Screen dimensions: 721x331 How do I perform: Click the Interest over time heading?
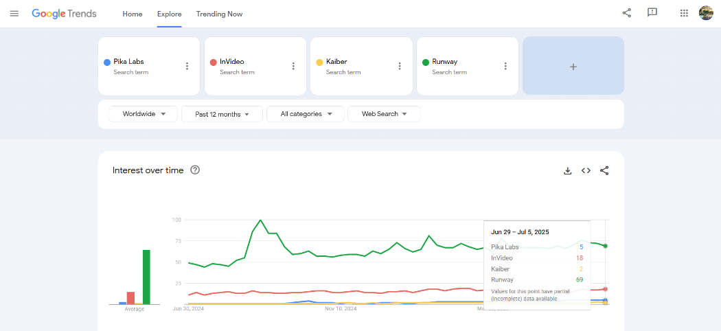(x=148, y=170)
